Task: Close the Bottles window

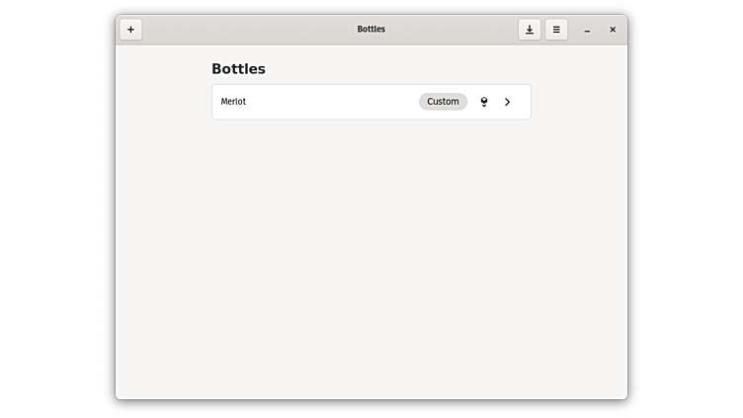Action: point(613,30)
